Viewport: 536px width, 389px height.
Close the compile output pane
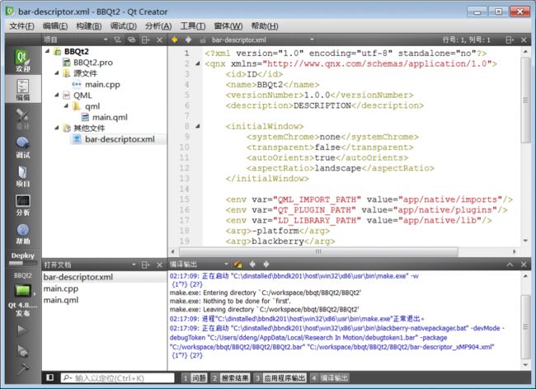(x=524, y=265)
